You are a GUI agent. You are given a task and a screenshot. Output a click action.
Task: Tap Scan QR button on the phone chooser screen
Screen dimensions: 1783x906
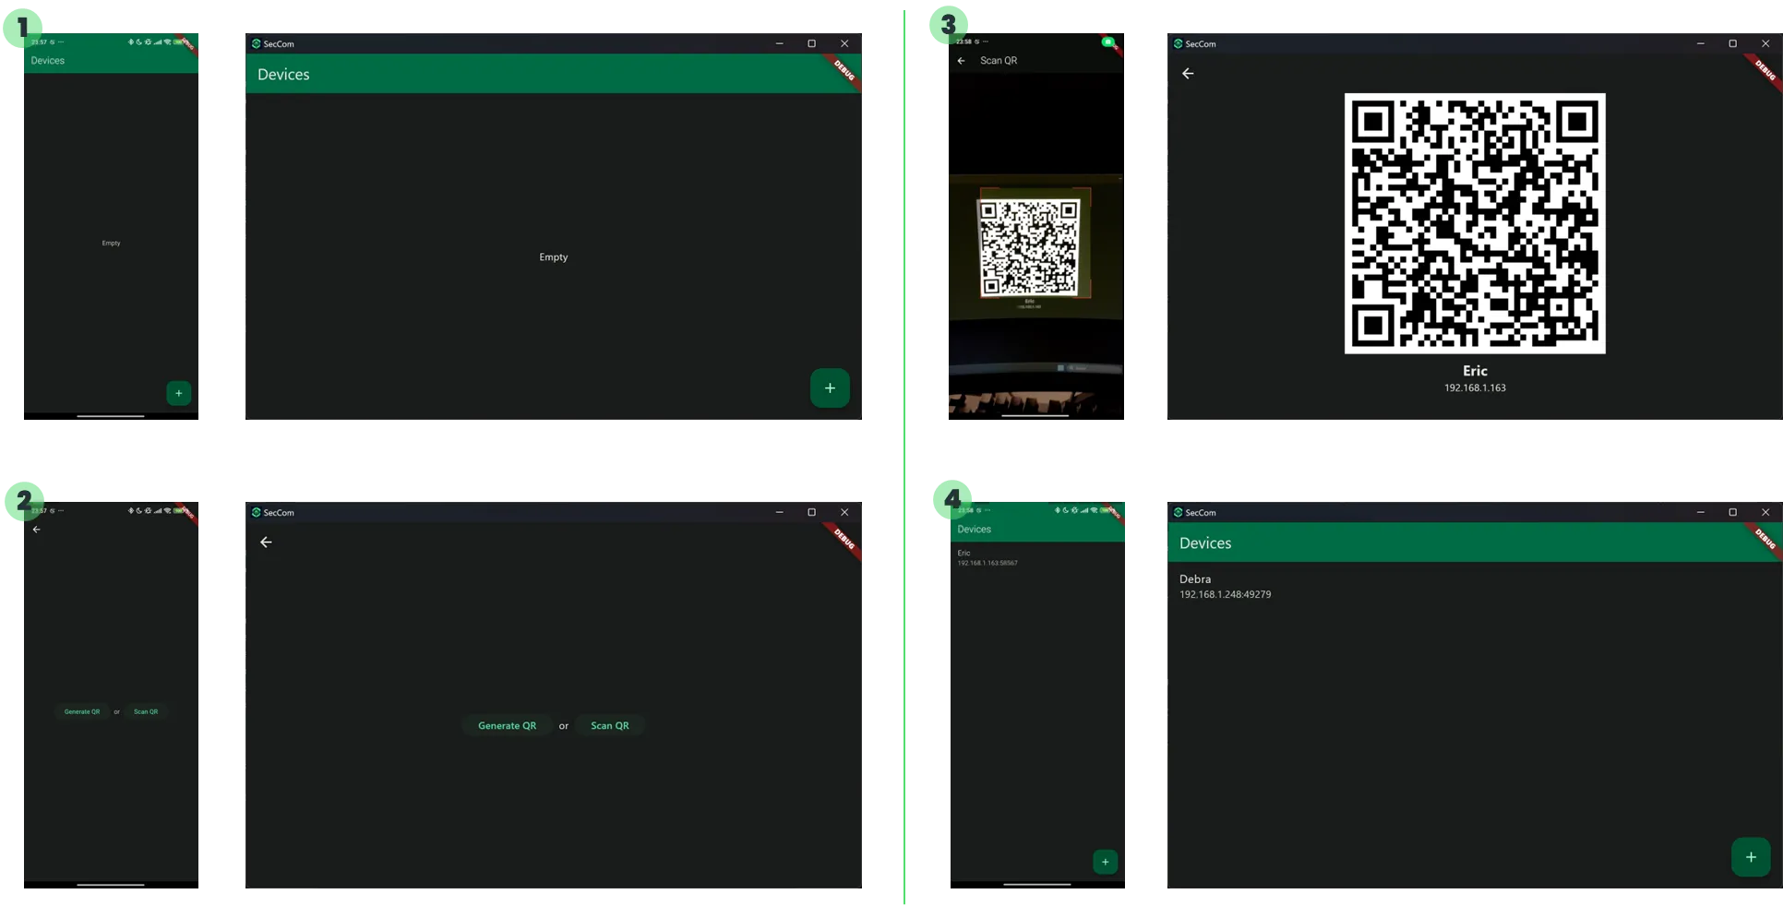[146, 711]
